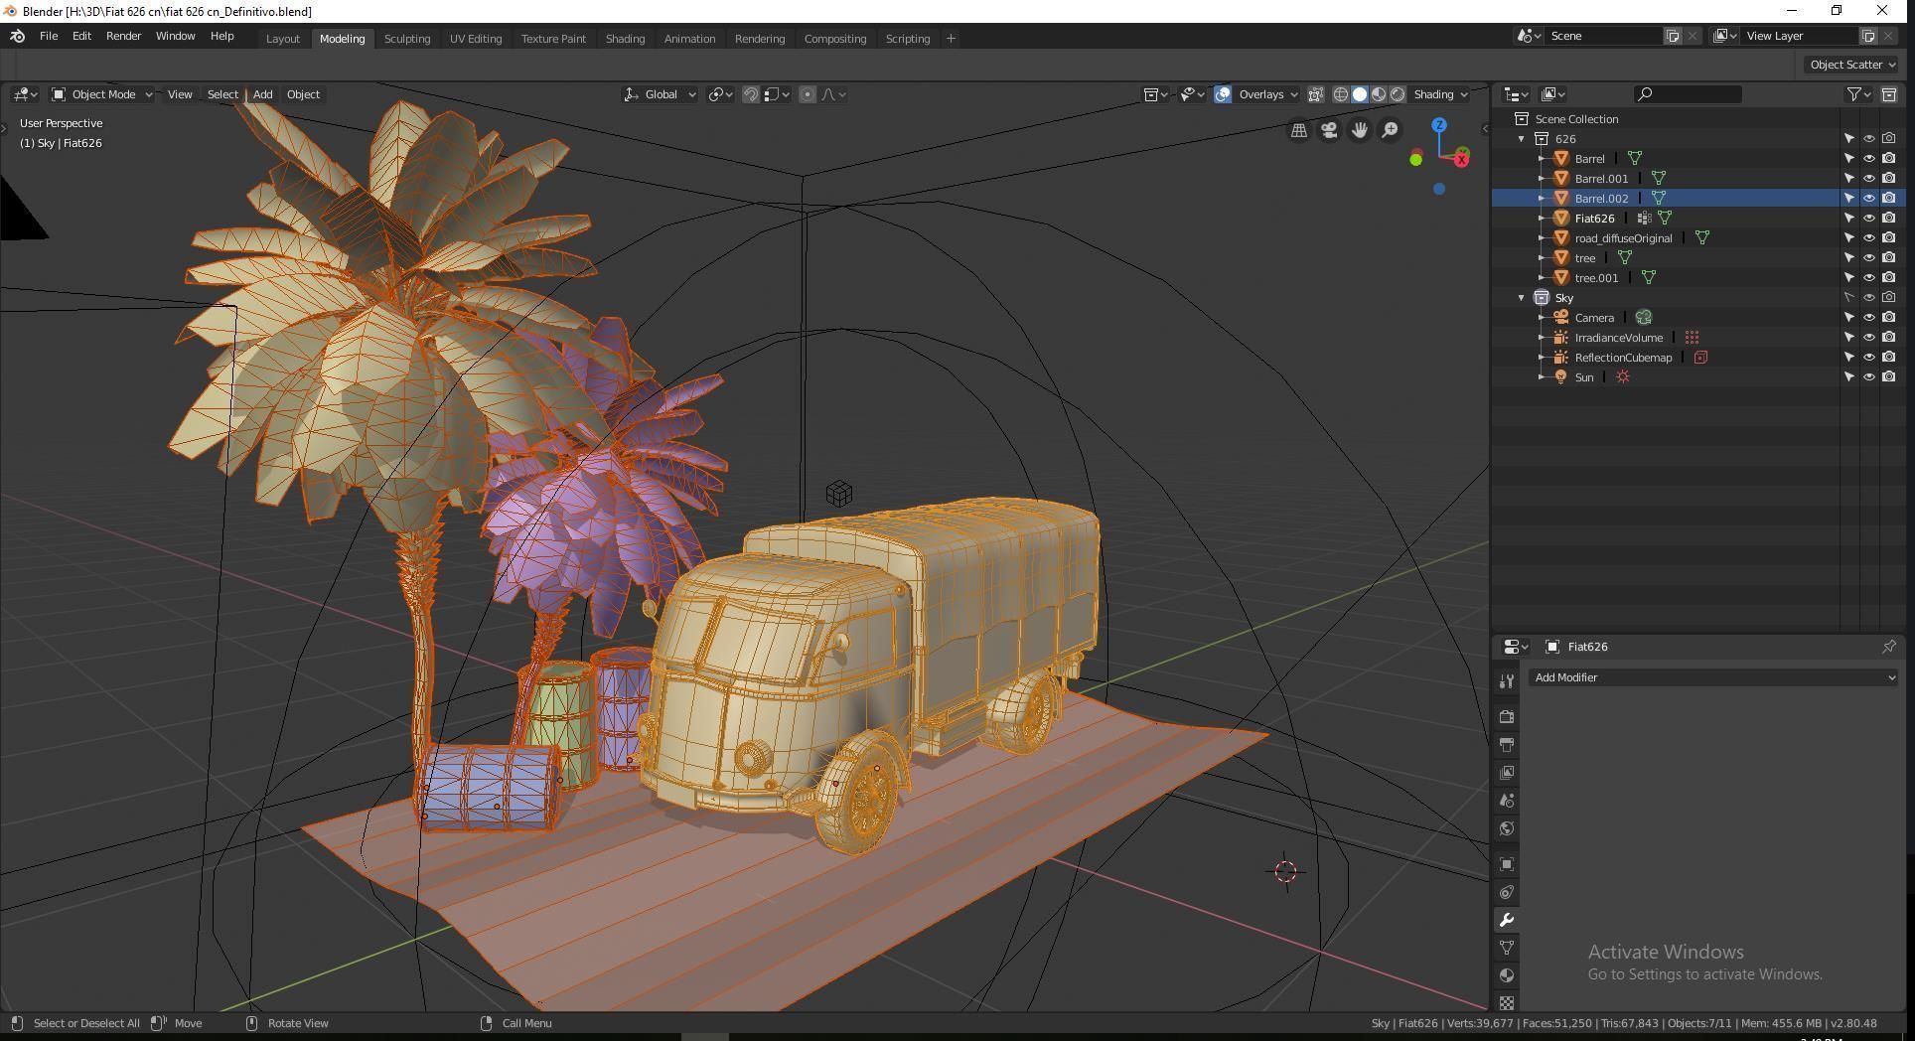Hide the Fiat626 object in viewport
This screenshot has height=1041, width=1915.
1868,219
